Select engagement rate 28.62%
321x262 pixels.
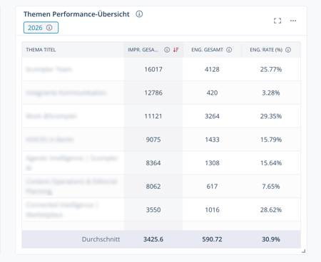point(271,210)
